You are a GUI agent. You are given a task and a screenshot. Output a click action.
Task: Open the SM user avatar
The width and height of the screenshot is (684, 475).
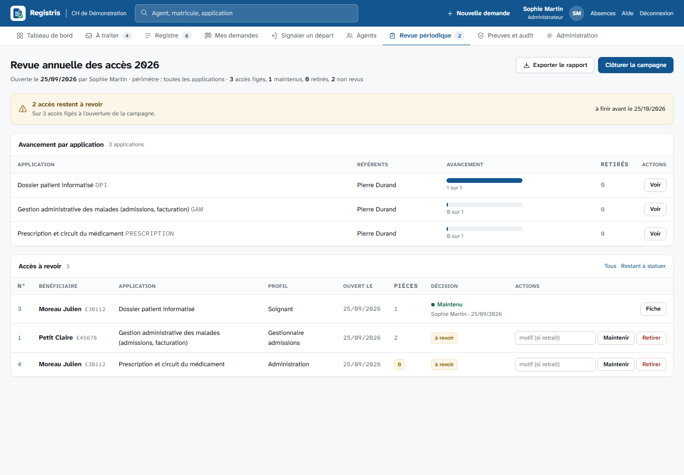[x=577, y=13]
